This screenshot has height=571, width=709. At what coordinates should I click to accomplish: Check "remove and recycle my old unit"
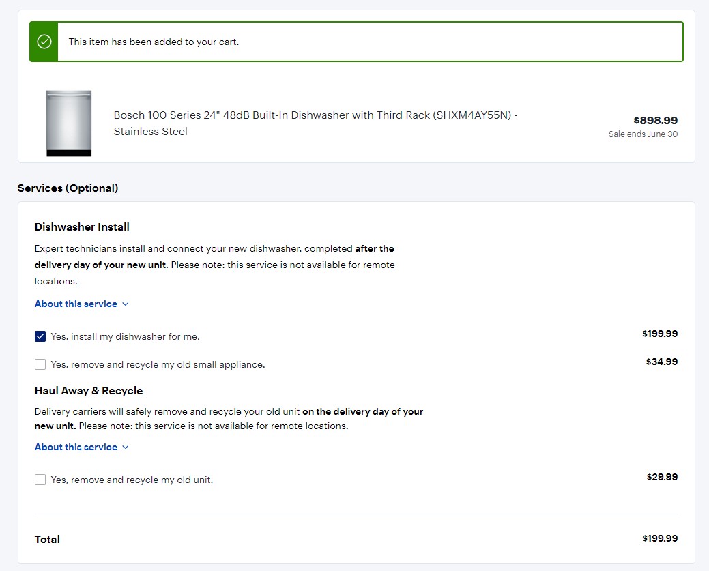tap(40, 480)
